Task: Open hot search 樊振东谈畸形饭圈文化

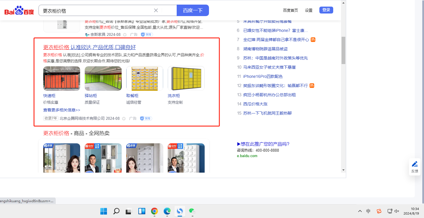Action: pos(276,86)
